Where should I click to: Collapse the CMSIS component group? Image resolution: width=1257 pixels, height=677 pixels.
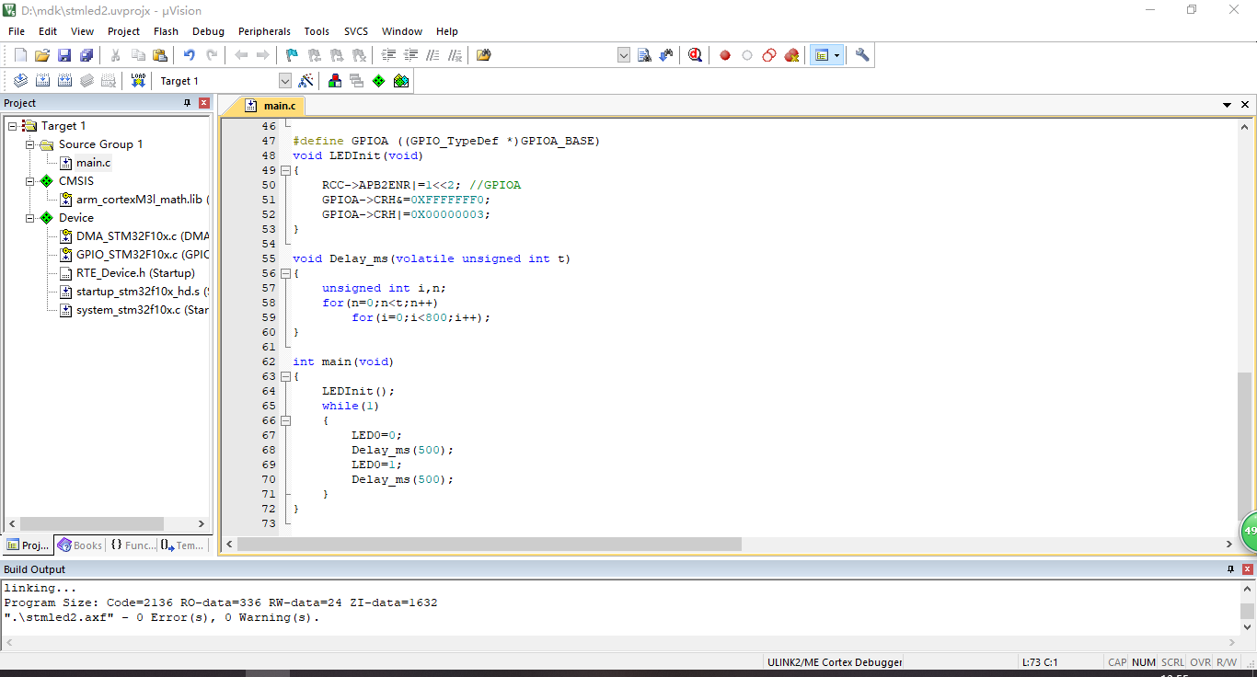[x=29, y=181]
